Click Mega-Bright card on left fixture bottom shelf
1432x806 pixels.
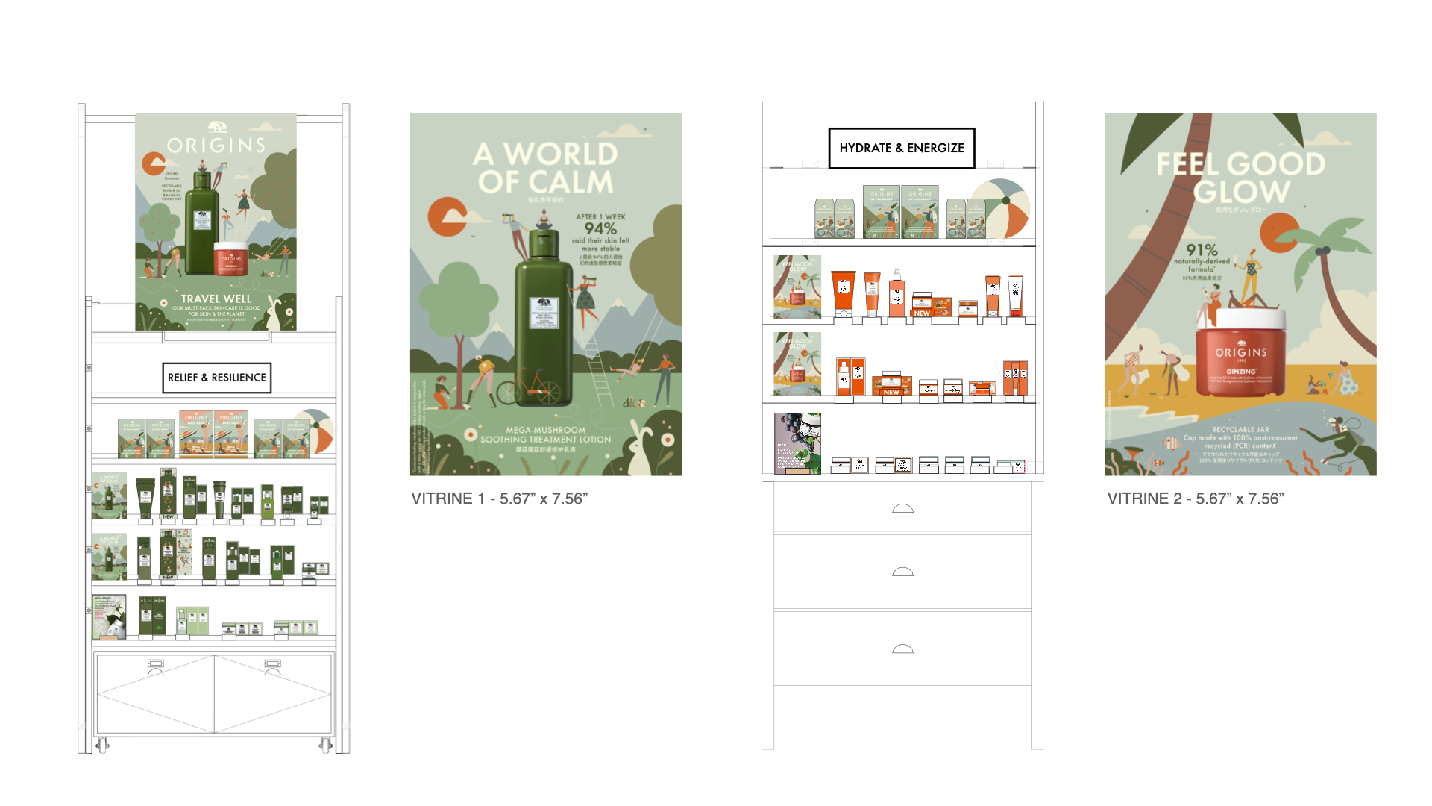[x=109, y=616]
